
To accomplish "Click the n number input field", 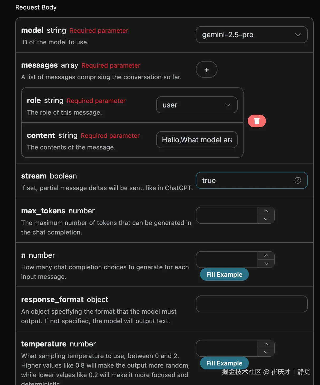I will (x=227, y=260).
